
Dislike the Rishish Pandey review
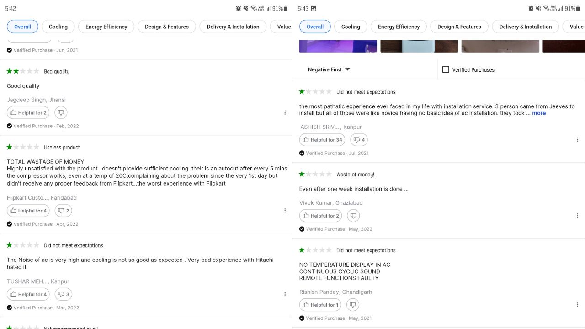pos(352,305)
